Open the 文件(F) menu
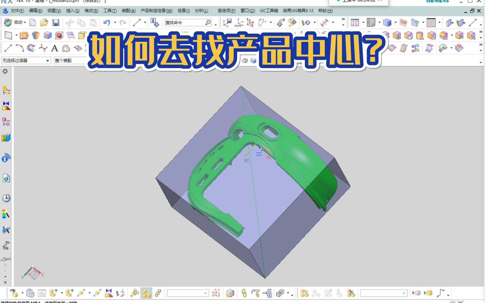The height and width of the screenshot is (303, 485). click(17, 11)
